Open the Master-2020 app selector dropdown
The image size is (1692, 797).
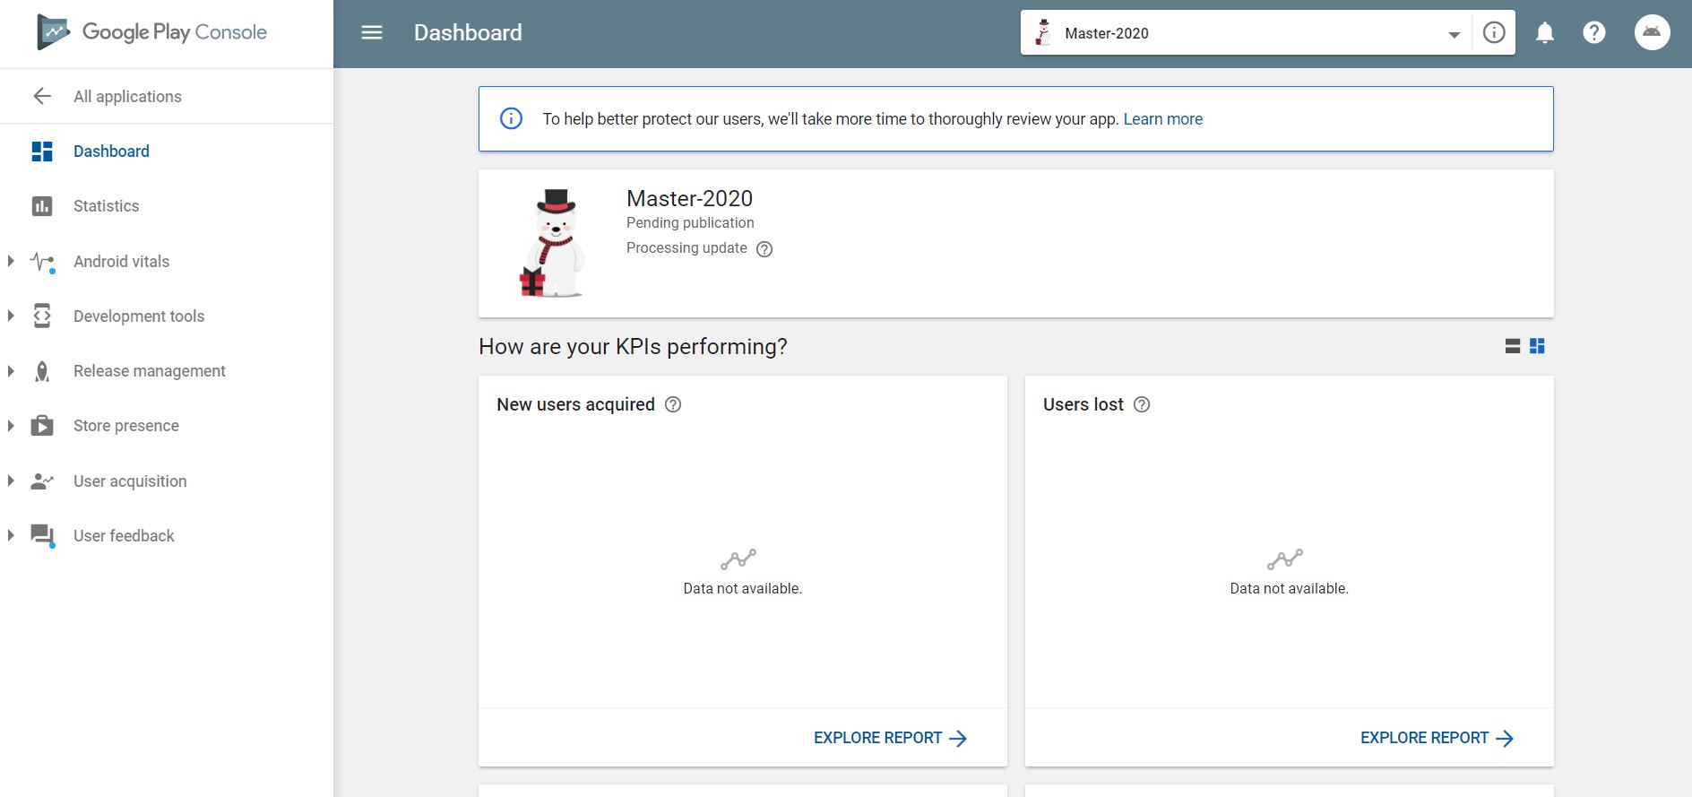coord(1247,33)
